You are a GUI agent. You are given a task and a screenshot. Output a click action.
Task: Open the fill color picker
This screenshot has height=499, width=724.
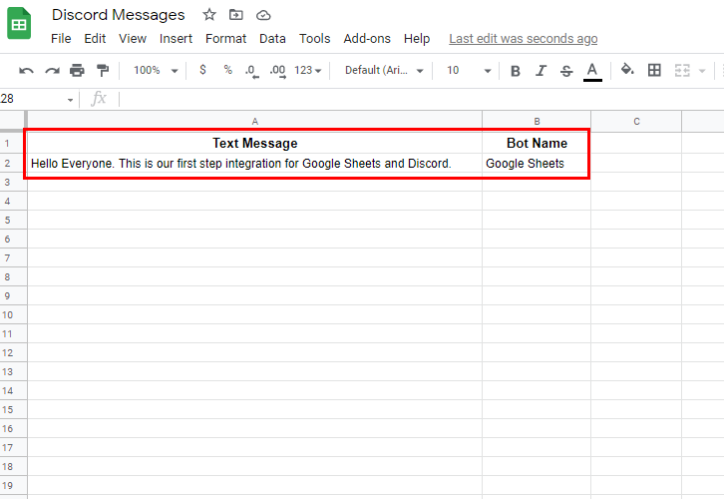pos(627,70)
